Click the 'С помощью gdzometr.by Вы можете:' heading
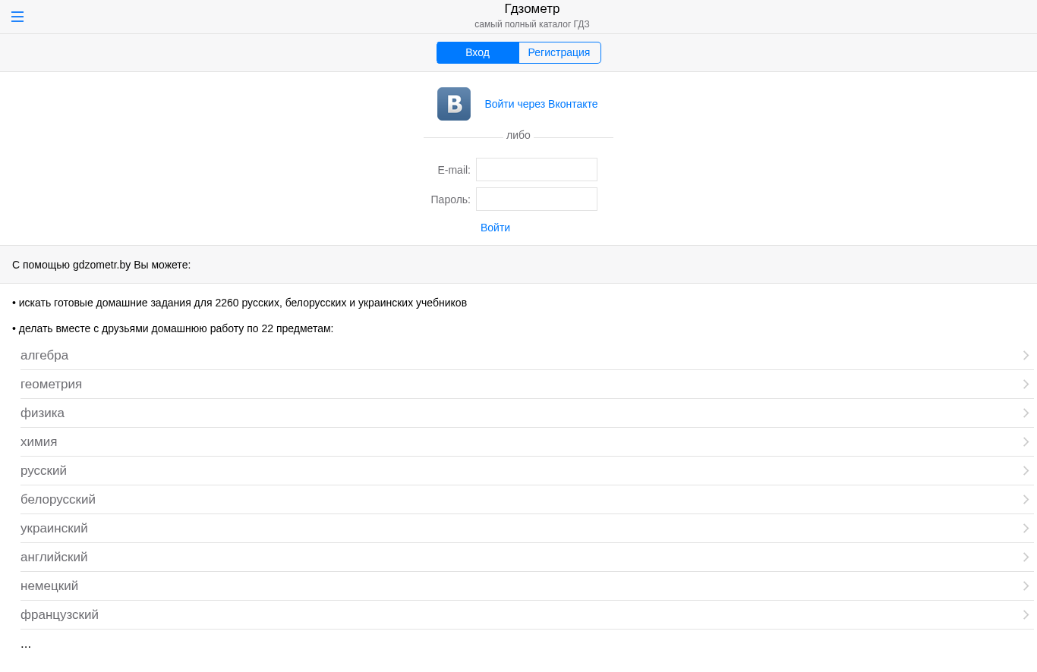The width and height of the screenshot is (1037, 672). (102, 265)
